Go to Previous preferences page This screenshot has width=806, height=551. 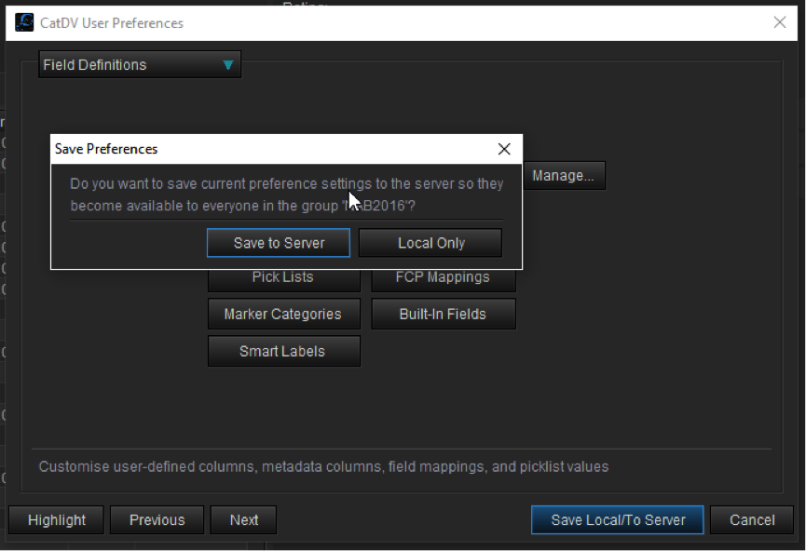pos(157,519)
